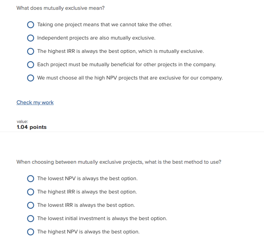
Task: Choose radio button for "We must choose all" option
Action: pos(31,78)
